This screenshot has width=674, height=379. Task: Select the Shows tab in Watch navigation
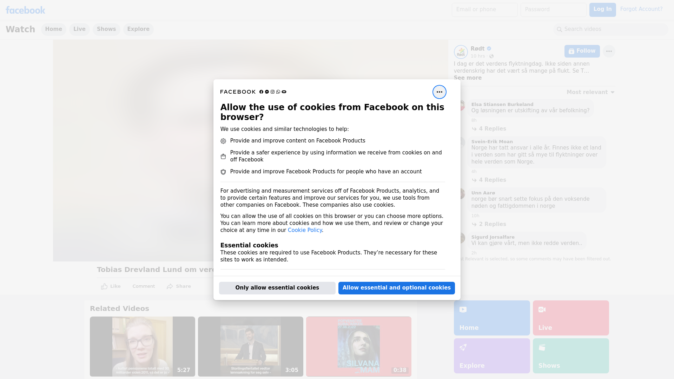tap(106, 29)
